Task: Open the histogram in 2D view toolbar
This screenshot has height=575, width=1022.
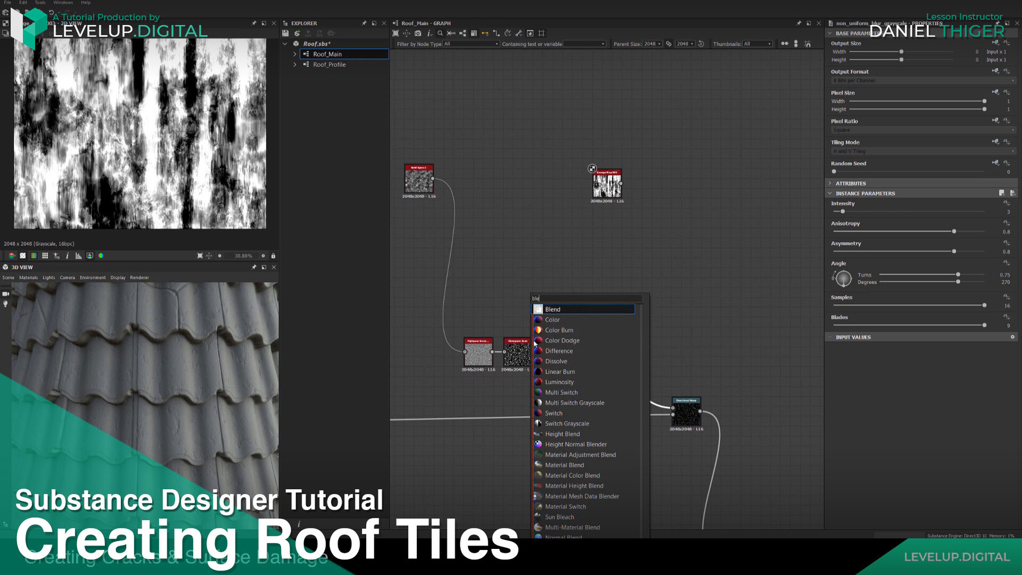Action: 78,256
